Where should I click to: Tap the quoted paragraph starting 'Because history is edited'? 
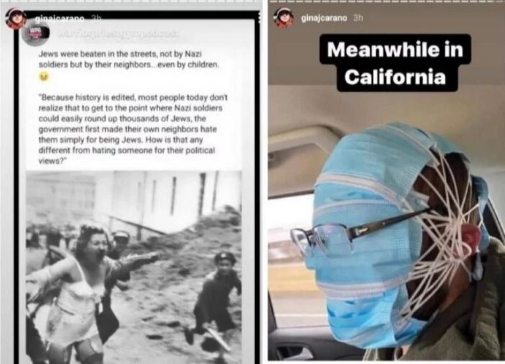click(x=133, y=129)
